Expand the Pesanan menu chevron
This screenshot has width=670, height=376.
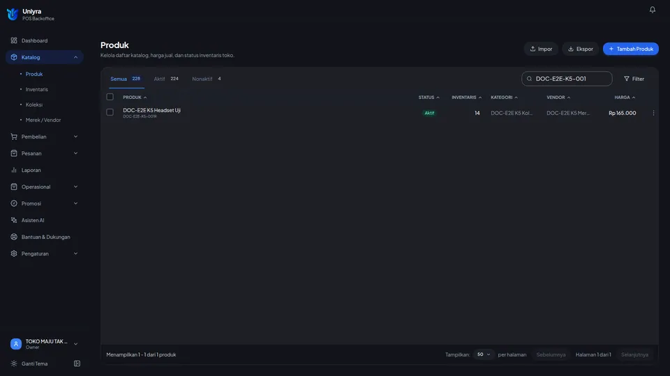click(x=75, y=153)
